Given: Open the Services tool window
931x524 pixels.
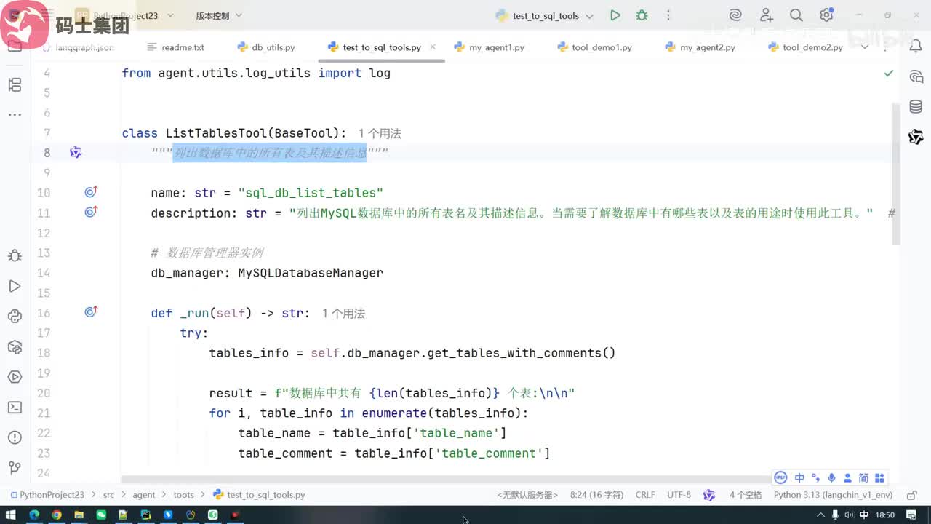Looking at the screenshot, I should click(15, 377).
